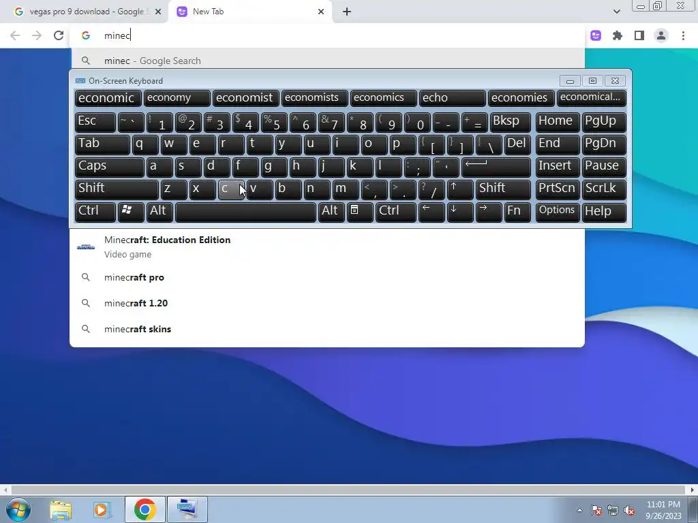This screenshot has width=698, height=523.
Task: Click the forward navigation arrow
Action: click(x=37, y=35)
